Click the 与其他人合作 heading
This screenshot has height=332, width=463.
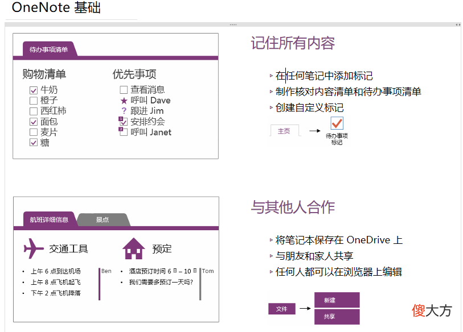click(x=293, y=207)
